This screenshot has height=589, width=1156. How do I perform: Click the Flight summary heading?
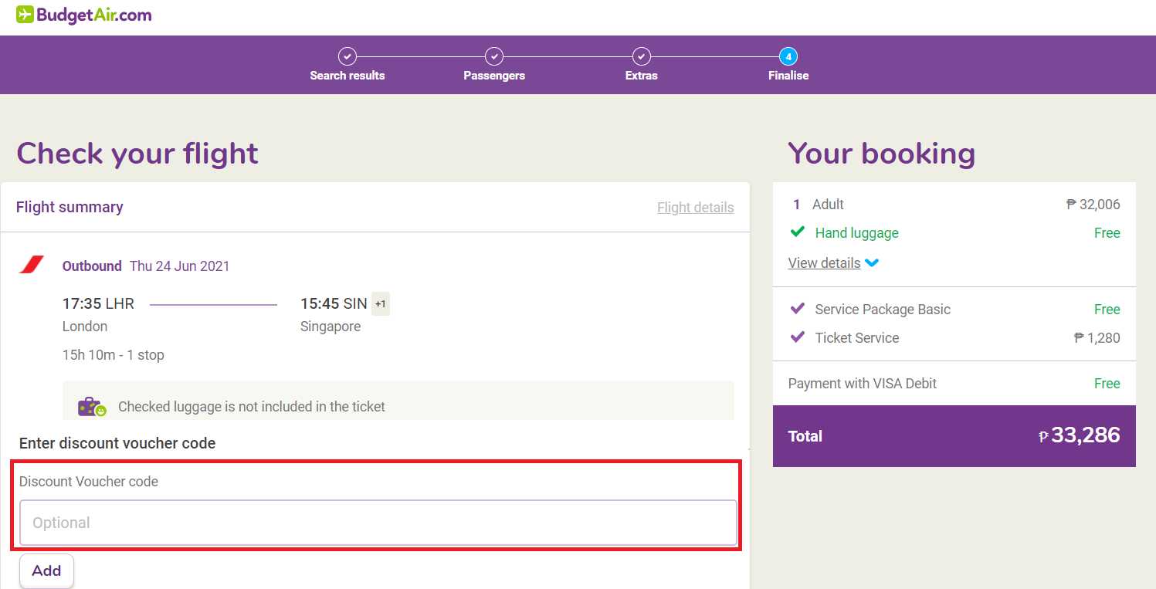point(69,207)
